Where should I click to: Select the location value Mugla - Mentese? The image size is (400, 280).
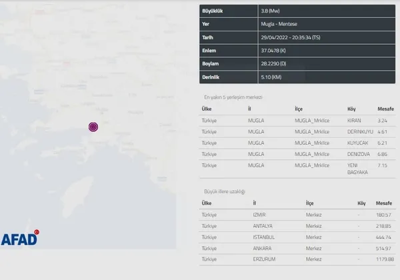point(279,24)
